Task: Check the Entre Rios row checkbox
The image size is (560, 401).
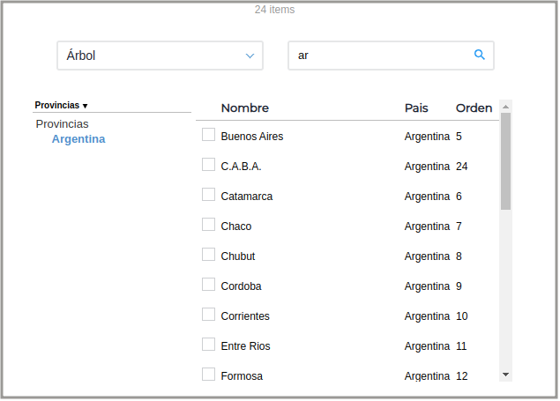Action: tap(208, 345)
